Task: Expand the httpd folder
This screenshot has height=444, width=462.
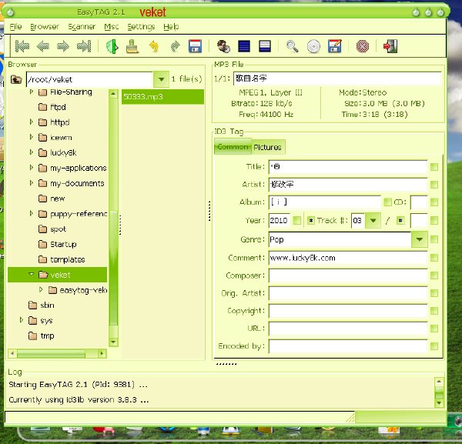Action: click(x=32, y=122)
